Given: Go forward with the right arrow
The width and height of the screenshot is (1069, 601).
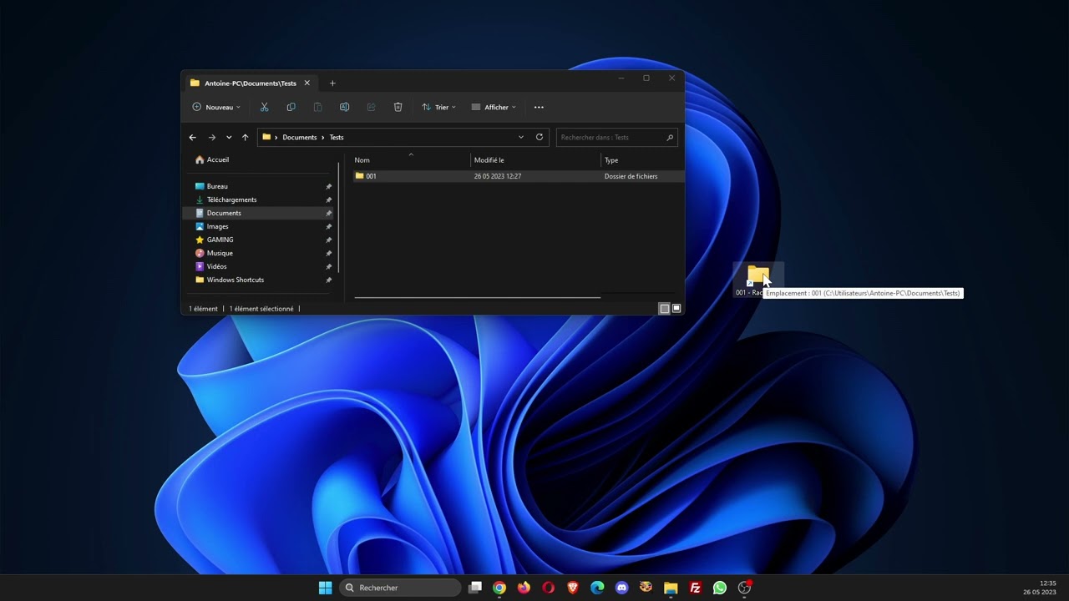Looking at the screenshot, I should point(211,137).
